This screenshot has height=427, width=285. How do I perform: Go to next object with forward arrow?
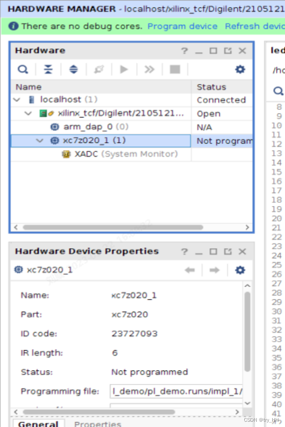click(x=214, y=270)
